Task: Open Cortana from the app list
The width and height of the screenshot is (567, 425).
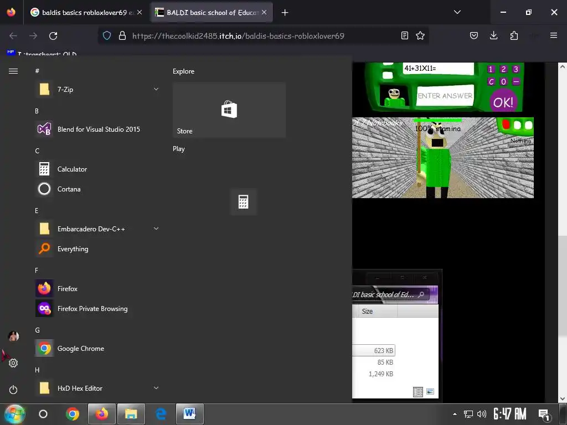Action: click(x=97, y=189)
